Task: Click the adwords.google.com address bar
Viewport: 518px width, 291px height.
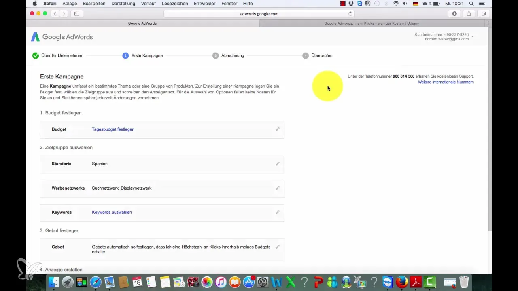Action: [259, 14]
